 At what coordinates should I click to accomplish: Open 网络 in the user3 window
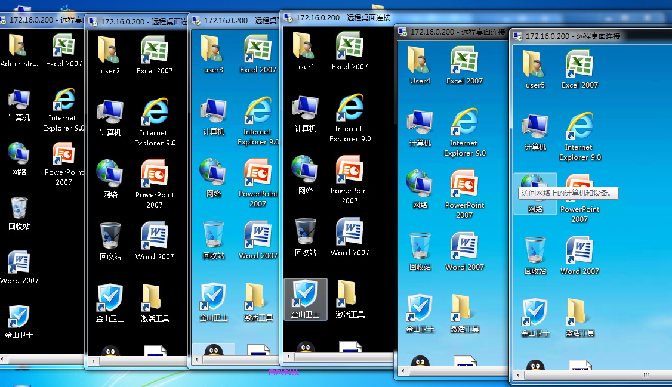[x=214, y=178]
